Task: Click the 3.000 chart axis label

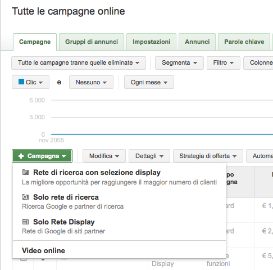Action: click(37, 117)
